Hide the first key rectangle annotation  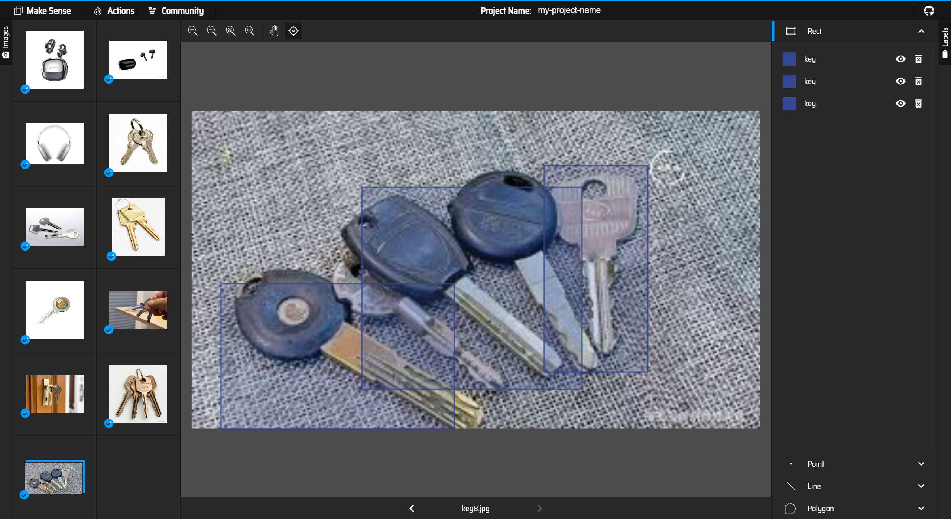point(900,59)
